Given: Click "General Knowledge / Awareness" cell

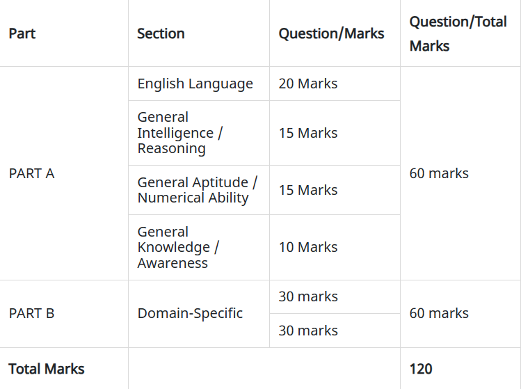Looking at the screenshot, I should [x=178, y=247].
